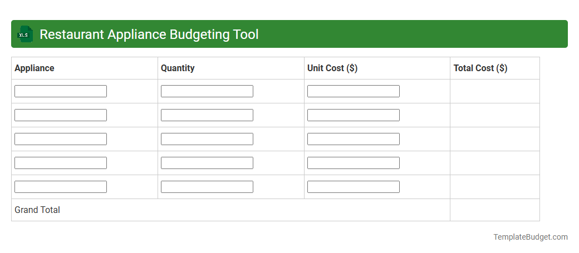Click the Grand Total label
Viewport: 579px width, 253px height.
pos(37,210)
